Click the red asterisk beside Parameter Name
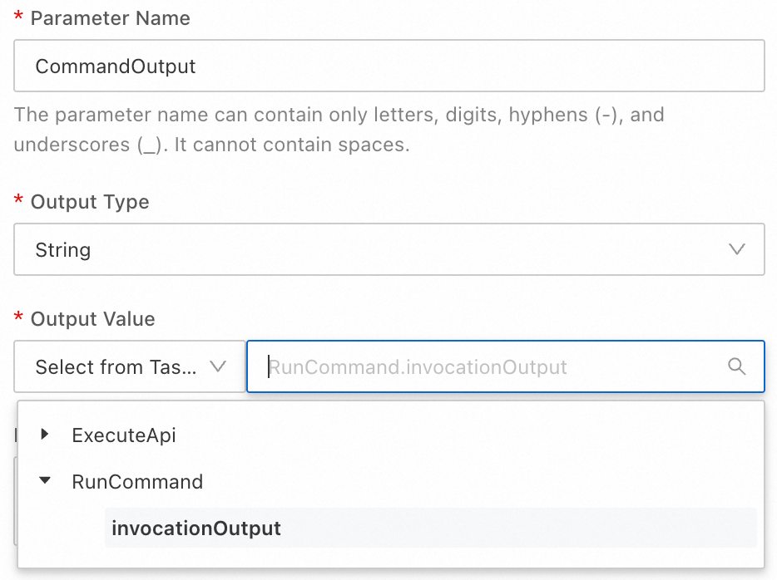Viewport: 777px width, 580px height. [x=18, y=17]
